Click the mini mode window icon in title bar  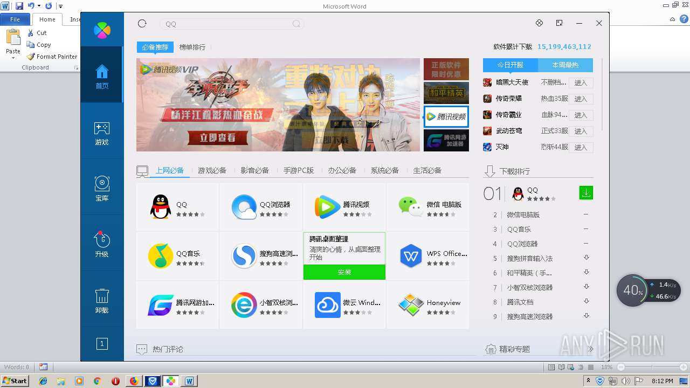[559, 23]
